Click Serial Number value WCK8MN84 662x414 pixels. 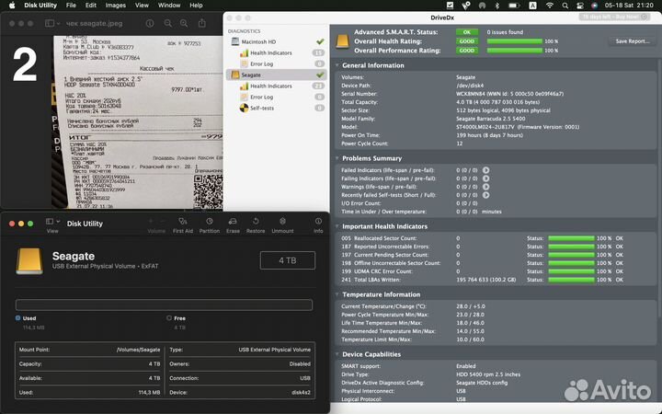471,94
